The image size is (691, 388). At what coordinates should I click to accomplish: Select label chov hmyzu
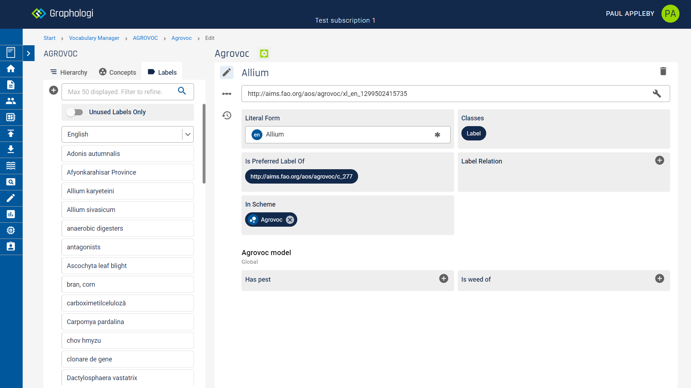pyautogui.click(x=127, y=341)
